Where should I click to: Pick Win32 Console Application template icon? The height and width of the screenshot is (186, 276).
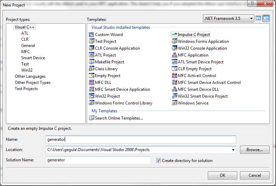pos(174,48)
